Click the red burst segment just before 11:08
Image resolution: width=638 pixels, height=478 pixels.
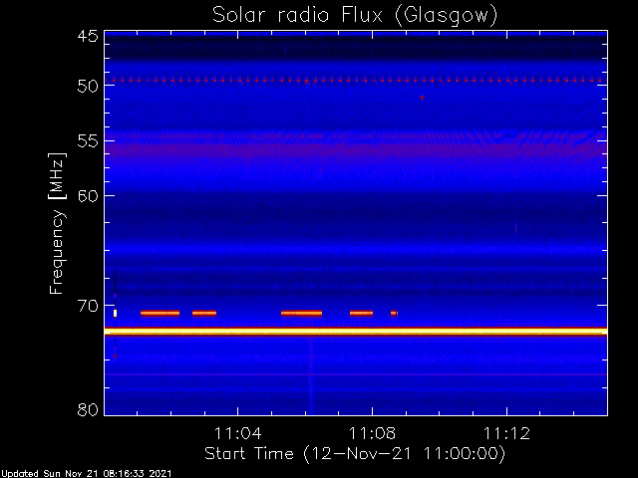[361, 313]
